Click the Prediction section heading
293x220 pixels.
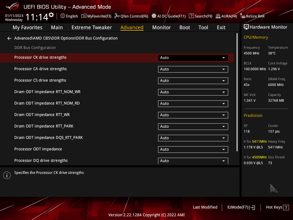pos(253,116)
